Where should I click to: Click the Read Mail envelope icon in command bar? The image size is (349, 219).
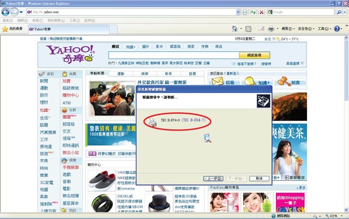pos(261,28)
